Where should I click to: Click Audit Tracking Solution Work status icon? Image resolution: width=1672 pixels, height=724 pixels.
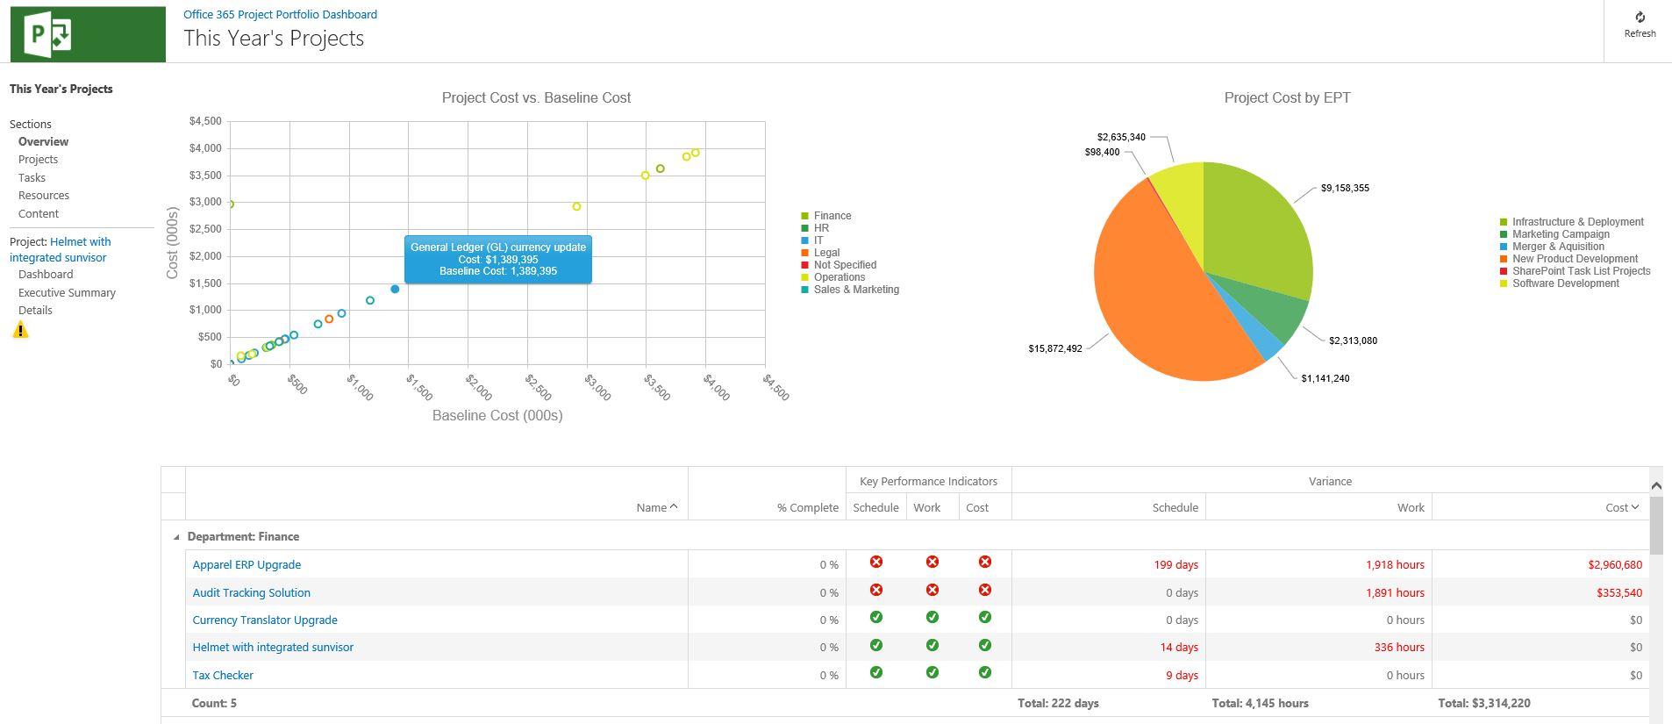[932, 590]
